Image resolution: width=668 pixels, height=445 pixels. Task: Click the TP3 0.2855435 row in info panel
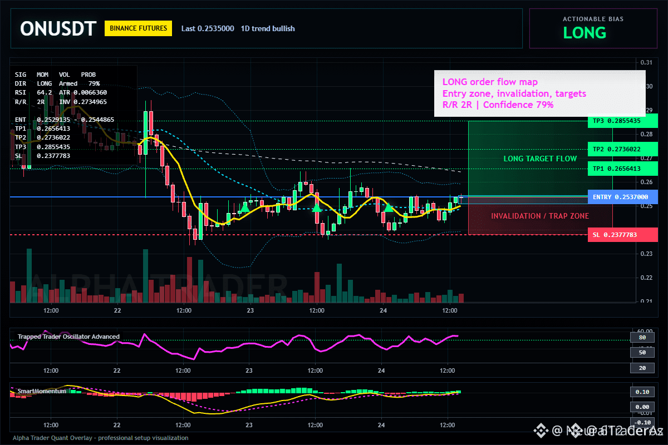tap(42, 147)
